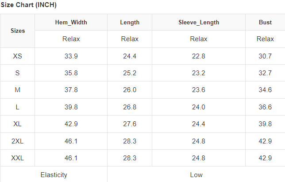Click the XS size row label
The image size is (285, 182).
(18, 56)
